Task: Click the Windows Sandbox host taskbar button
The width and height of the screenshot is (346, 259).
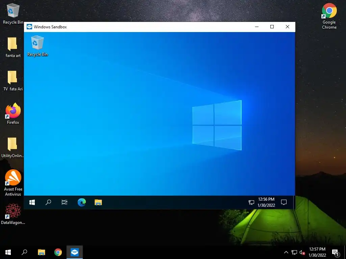Action: click(x=75, y=252)
